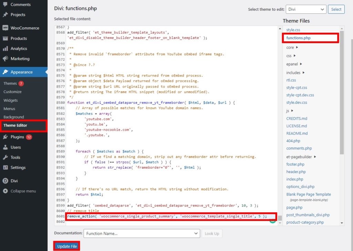Click the Theme Files scroll down arrow
Viewport: 353px width, 251px height.
pyautogui.click(x=342, y=223)
